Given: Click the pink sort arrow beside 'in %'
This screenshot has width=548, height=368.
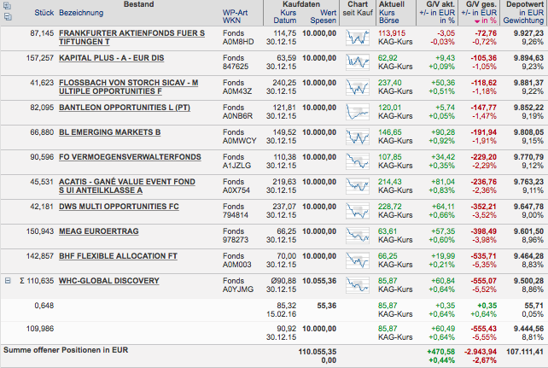Looking at the screenshot, I should pyautogui.click(x=477, y=21).
